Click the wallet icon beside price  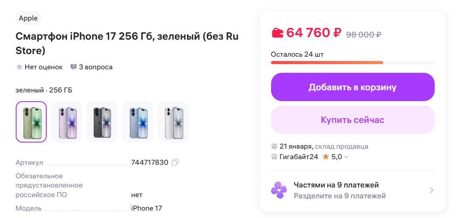tap(277, 33)
